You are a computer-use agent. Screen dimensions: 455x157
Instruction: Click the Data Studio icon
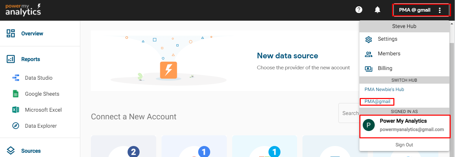point(16,78)
